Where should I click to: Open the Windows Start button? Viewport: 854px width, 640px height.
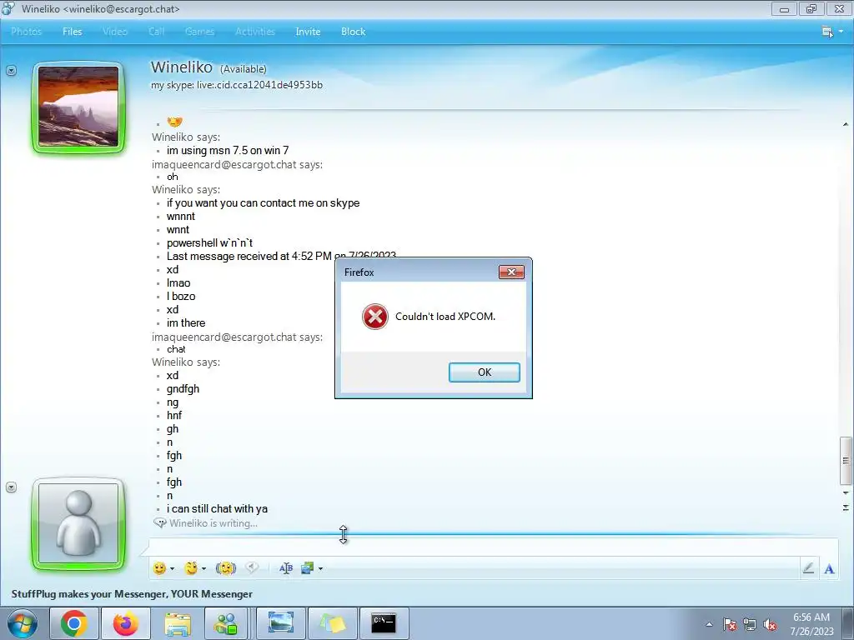point(22,623)
